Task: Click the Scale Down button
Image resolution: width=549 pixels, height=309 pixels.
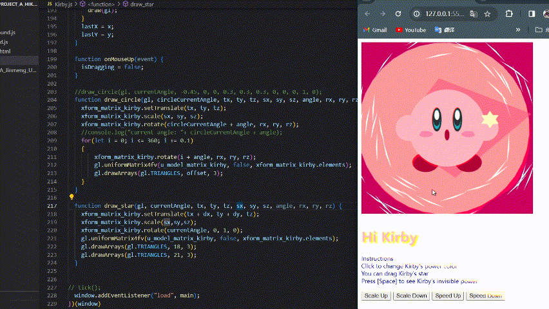Action: click(x=411, y=295)
